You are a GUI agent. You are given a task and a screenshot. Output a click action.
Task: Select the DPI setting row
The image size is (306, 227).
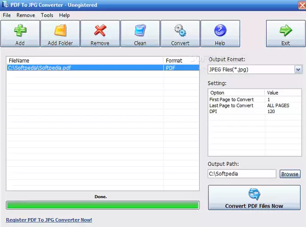click(x=248, y=111)
